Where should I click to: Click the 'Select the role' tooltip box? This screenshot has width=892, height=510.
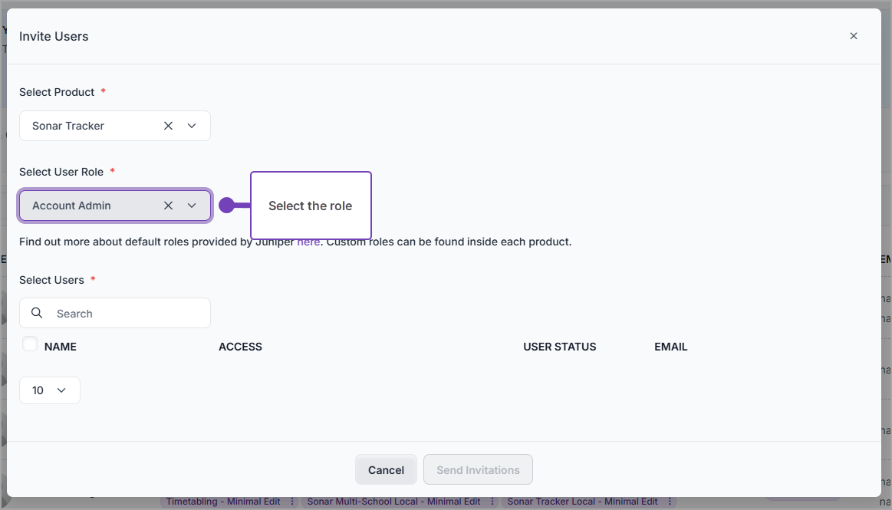pos(311,206)
